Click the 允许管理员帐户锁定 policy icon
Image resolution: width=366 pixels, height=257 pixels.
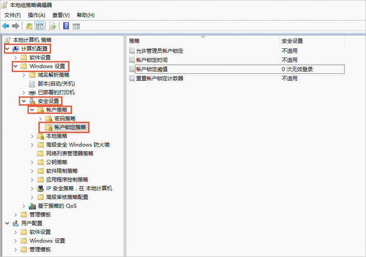132,51
